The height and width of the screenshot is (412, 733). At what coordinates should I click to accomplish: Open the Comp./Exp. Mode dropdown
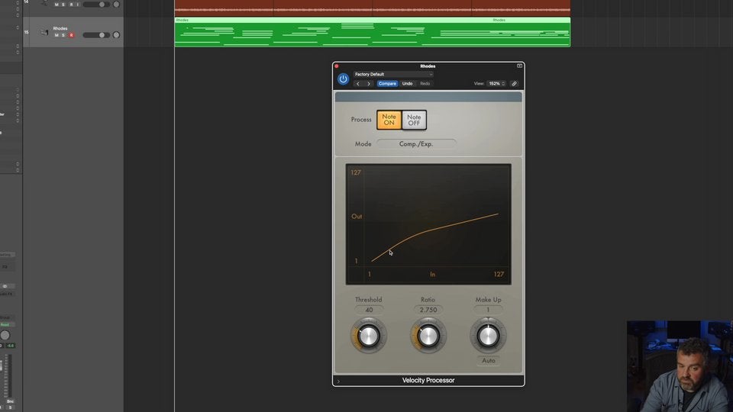click(416, 143)
